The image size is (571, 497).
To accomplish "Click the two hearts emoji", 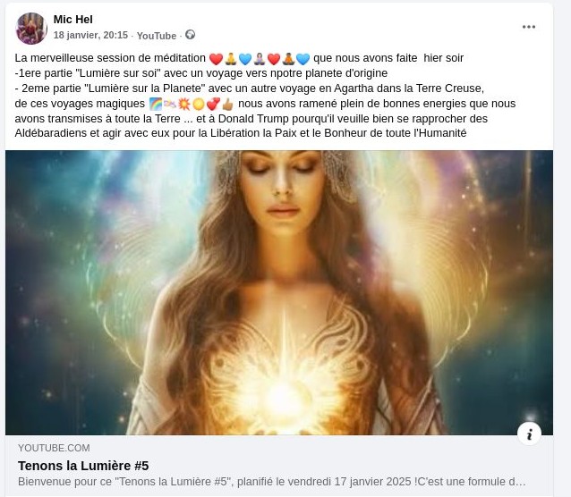I will [x=213, y=104].
